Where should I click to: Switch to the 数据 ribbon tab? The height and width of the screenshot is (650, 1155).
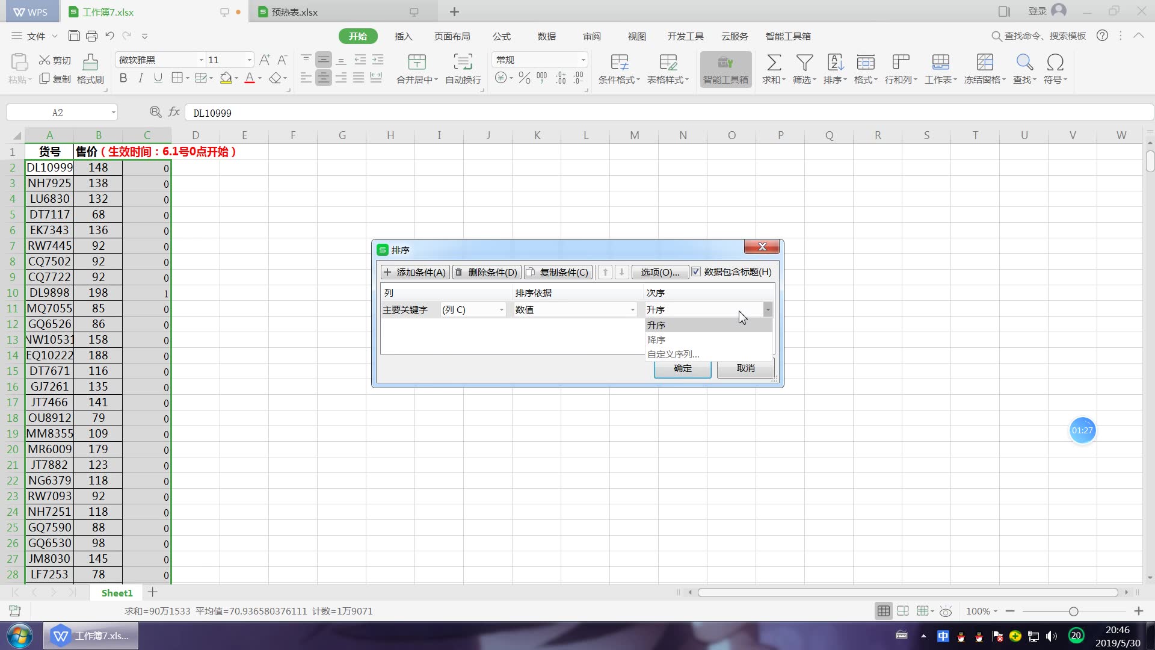click(546, 36)
